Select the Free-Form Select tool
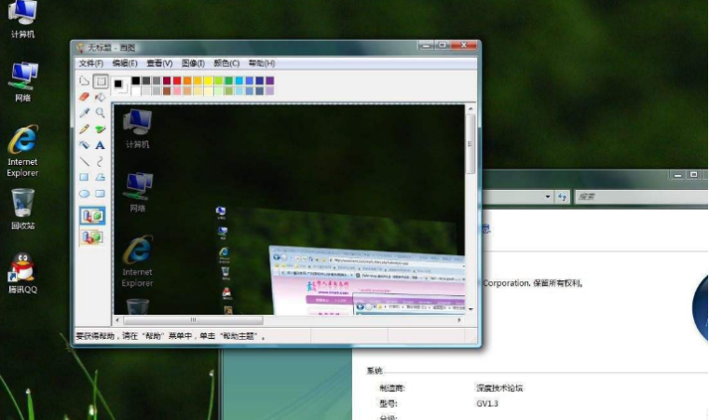Image resolution: width=709 pixels, height=420 pixels. pos(84,81)
